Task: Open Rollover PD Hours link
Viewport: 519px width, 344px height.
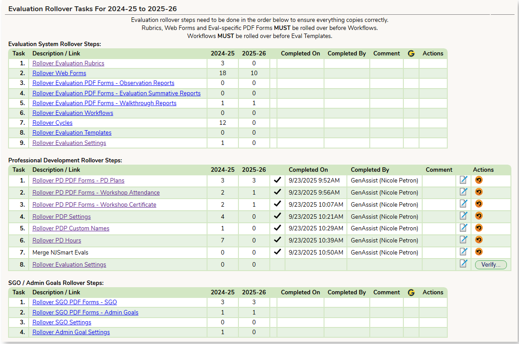Action: point(56,240)
